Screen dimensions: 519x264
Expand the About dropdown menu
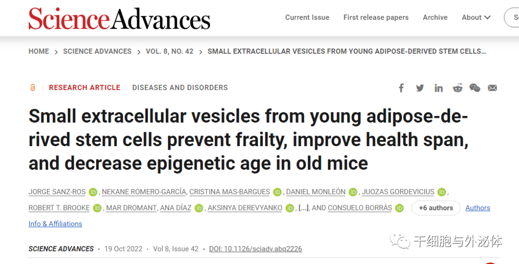pyautogui.click(x=476, y=18)
